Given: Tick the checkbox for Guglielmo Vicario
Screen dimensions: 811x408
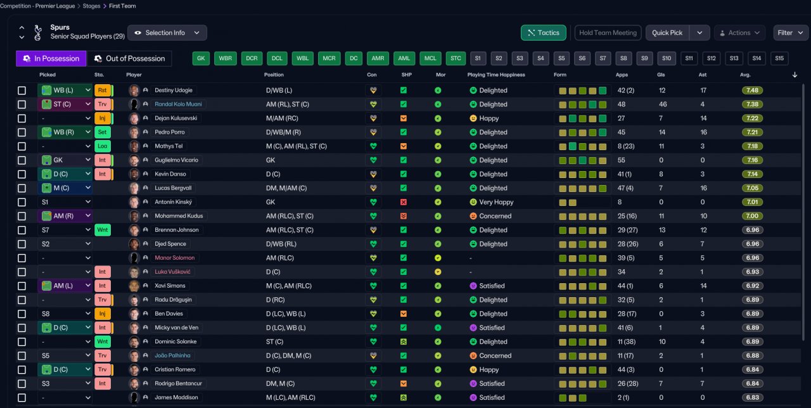Looking at the screenshot, I should coord(22,160).
